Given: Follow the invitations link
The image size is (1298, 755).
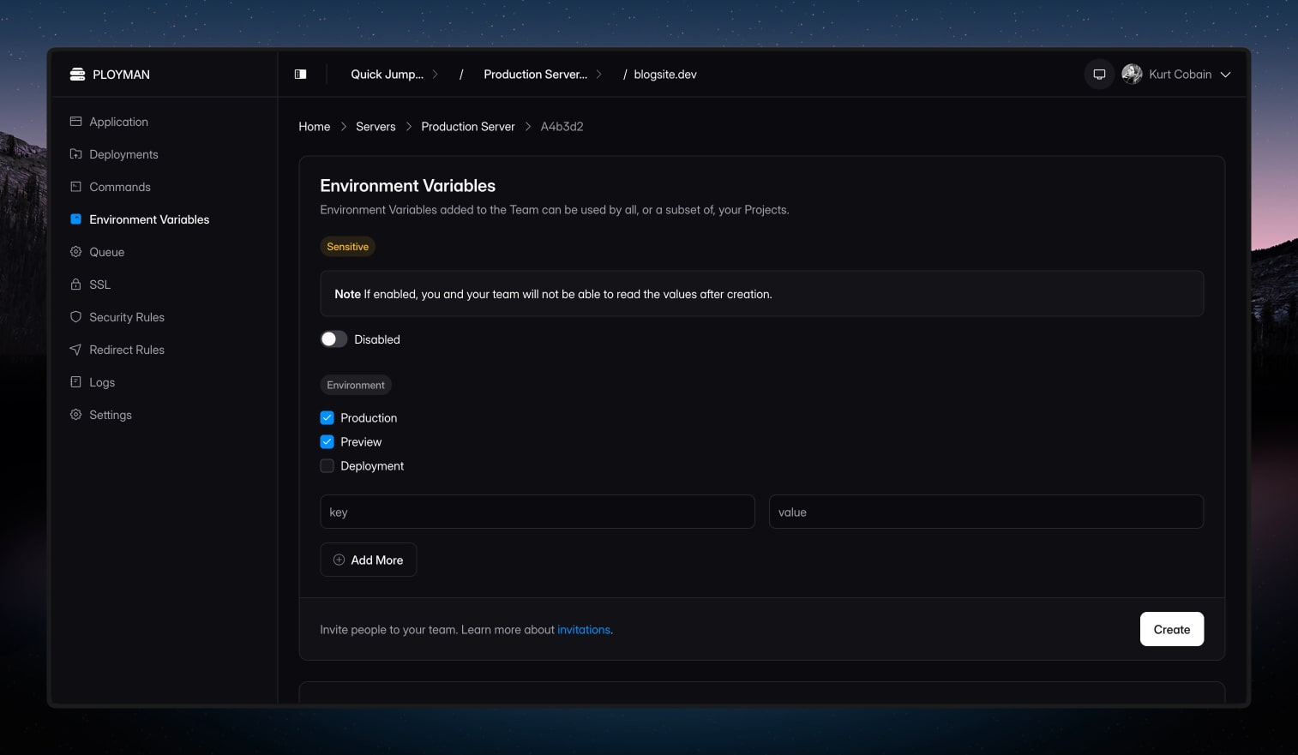Looking at the screenshot, I should (584, 630).
